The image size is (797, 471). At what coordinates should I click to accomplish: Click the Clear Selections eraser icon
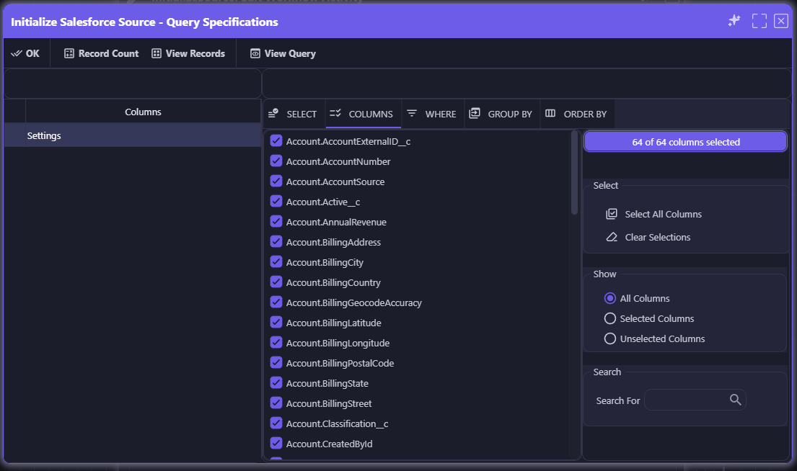tap(612, 237)
